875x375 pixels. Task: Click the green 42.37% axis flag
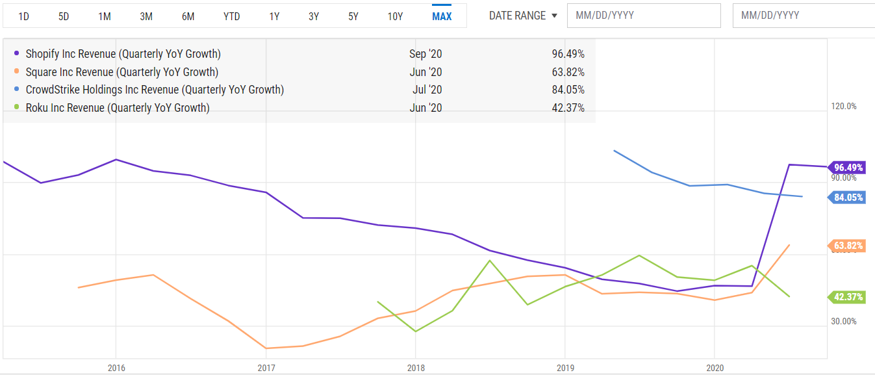click(846, 298)
